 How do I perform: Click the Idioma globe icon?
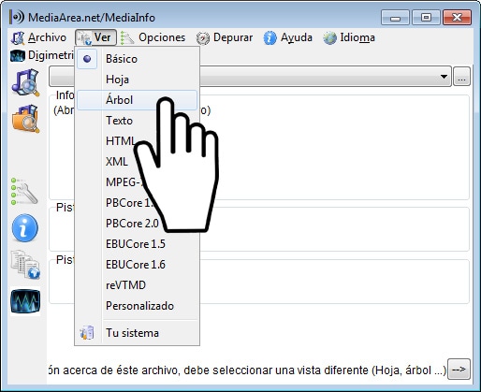click(329, 38)
